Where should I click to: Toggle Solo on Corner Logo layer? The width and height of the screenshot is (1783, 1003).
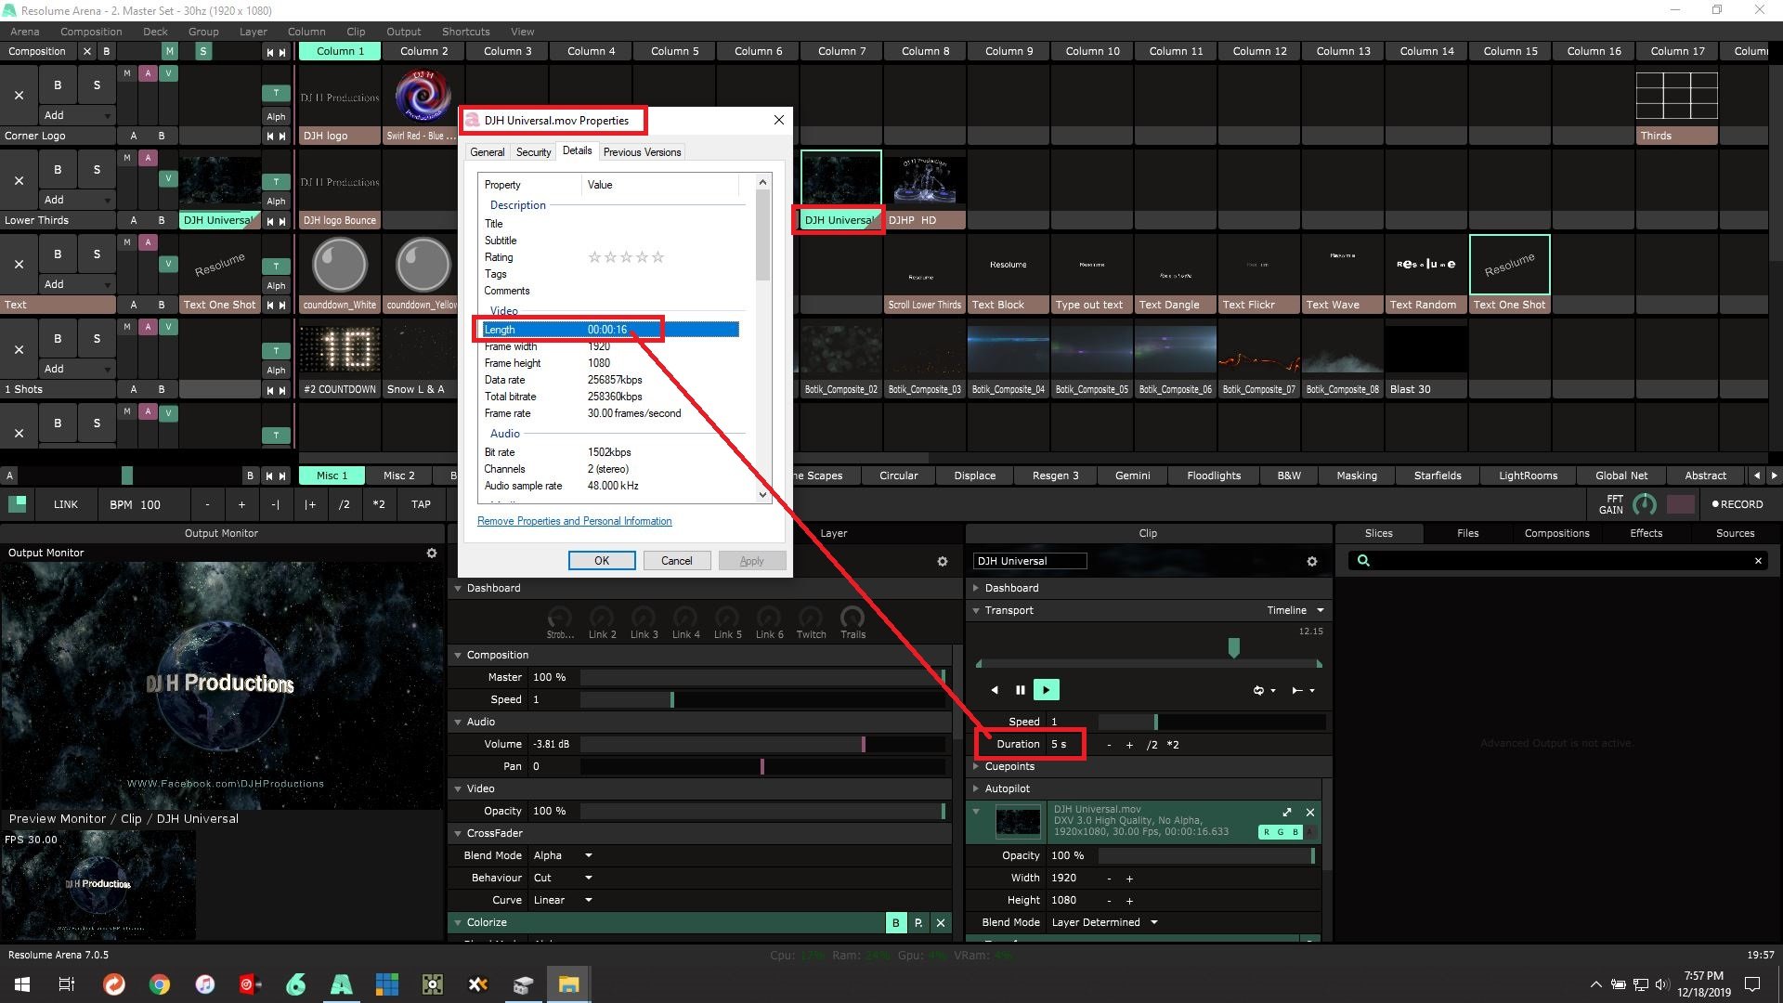97,85
